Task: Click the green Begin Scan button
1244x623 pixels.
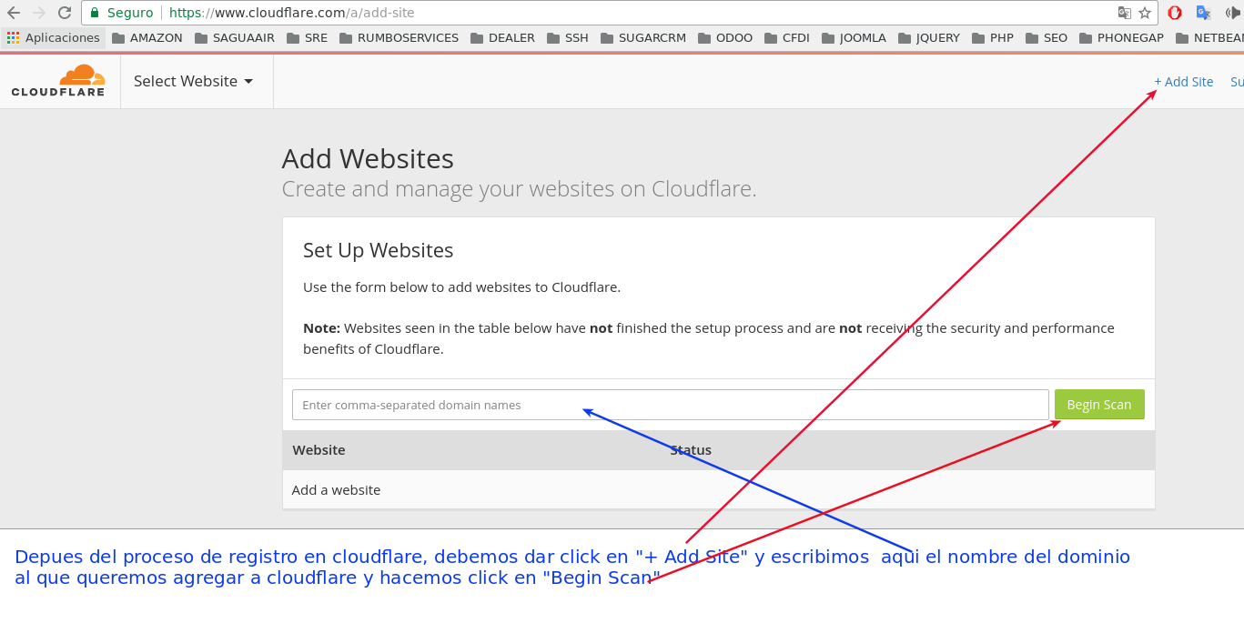Action: point(1099,405)
